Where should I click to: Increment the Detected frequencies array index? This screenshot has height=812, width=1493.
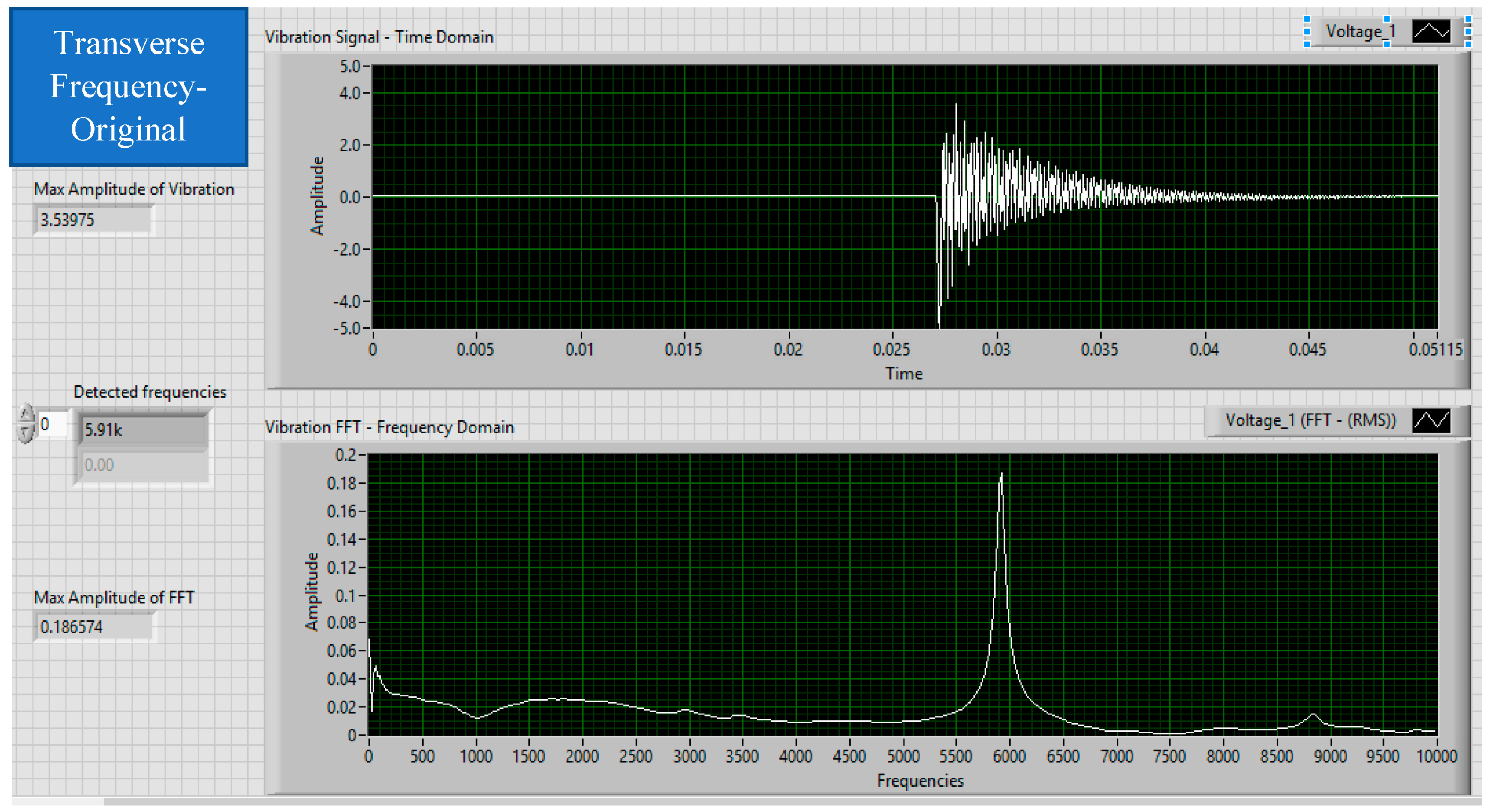(x=26, y=414)
